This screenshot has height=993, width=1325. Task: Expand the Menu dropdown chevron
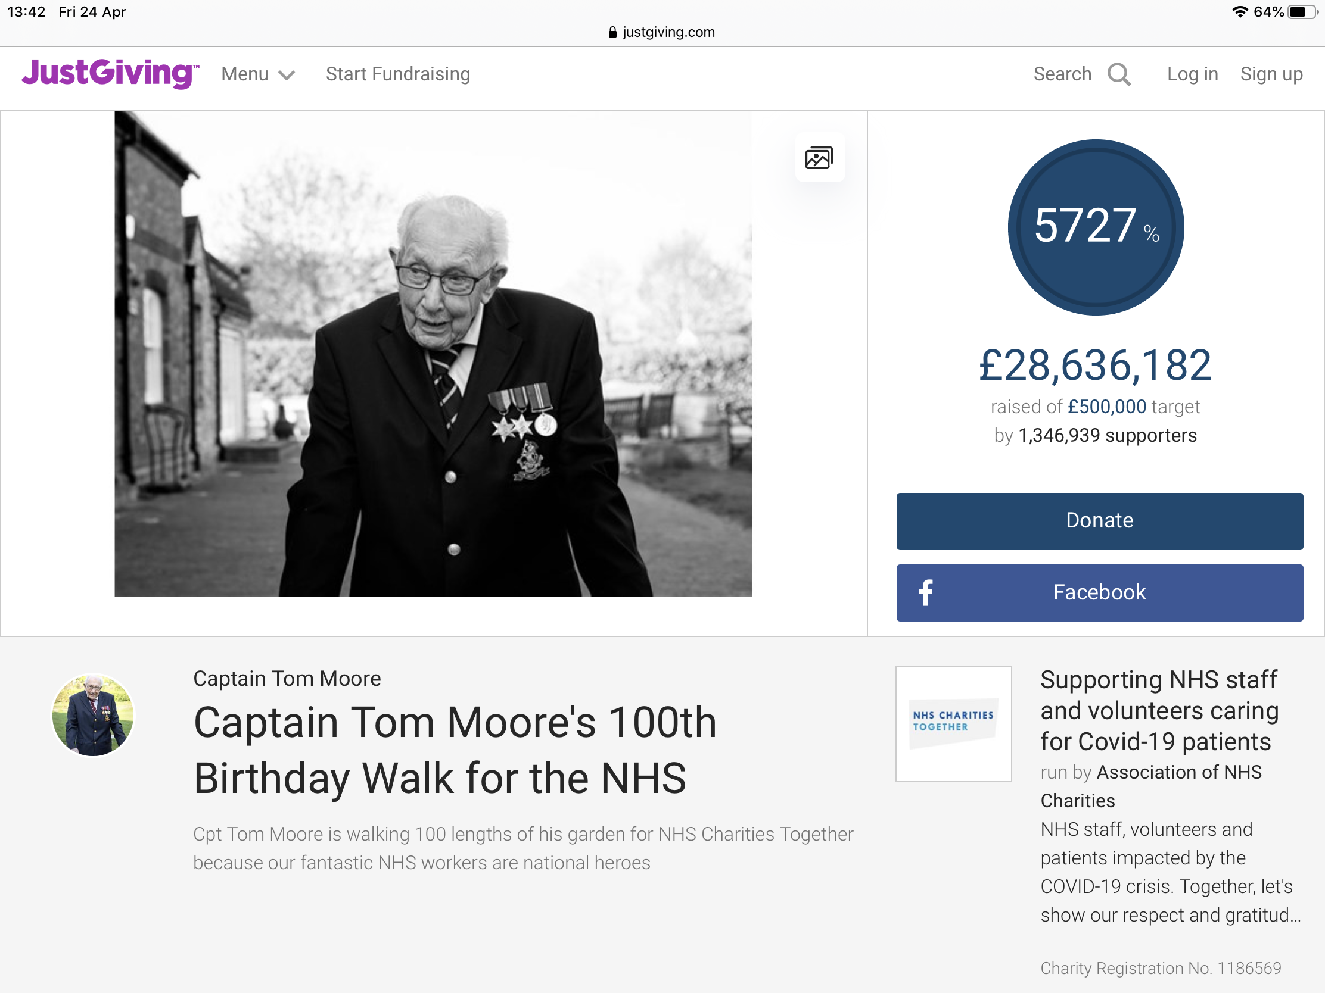(x=287, y=75)
